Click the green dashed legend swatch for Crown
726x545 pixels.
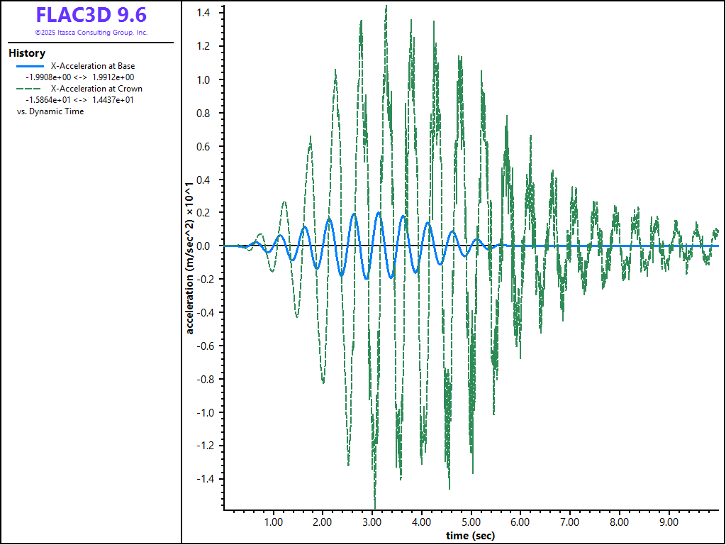(30, 89)
